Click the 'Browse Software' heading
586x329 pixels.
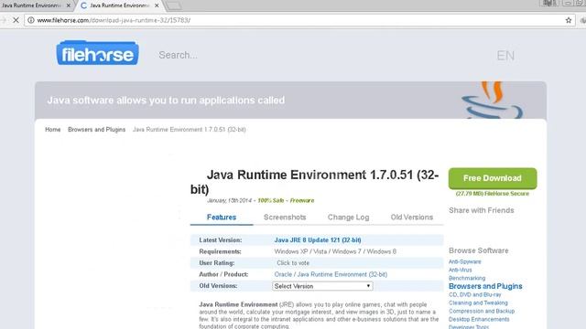tap(478, 250)
